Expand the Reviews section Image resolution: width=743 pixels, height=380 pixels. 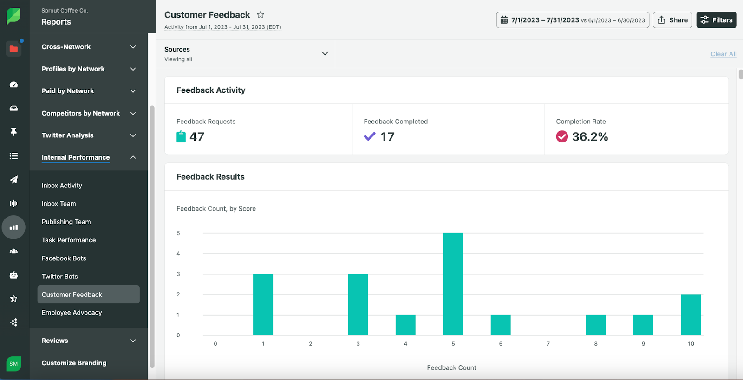(89, 341)
